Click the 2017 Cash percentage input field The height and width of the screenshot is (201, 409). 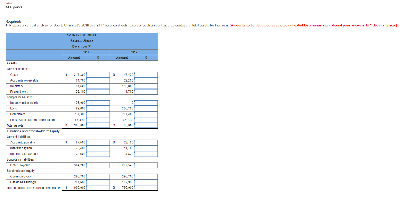[146, 75]
